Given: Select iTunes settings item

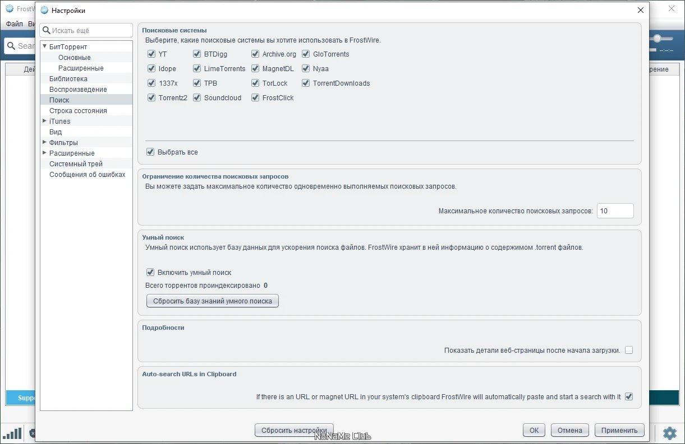Looking at the screenshot, I should [x=60, y=121].
